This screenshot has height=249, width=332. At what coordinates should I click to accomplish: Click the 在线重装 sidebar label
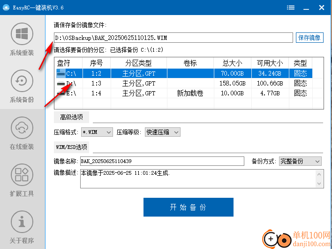(x=22, y=147)
